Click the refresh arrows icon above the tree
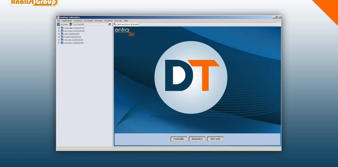 110,25
